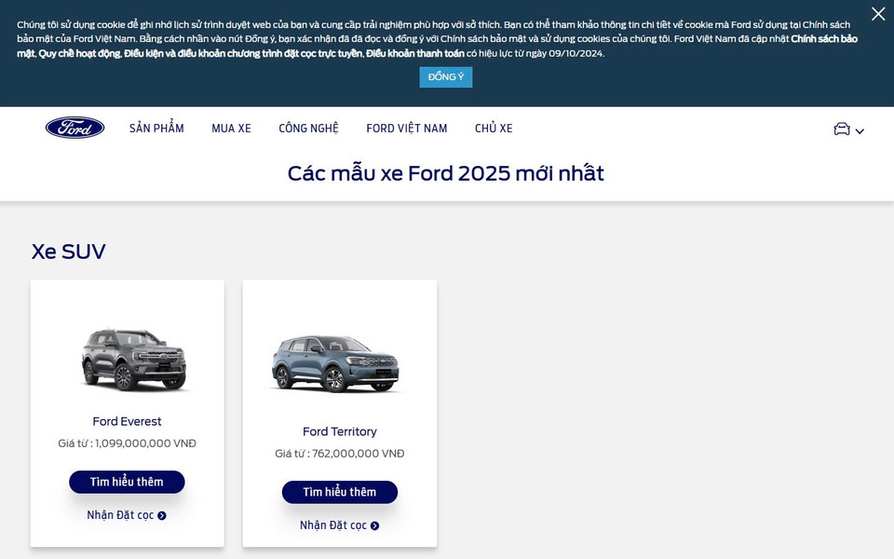Open the MUA XE menu
Viewport: 894px width, 559px height.
231,129
